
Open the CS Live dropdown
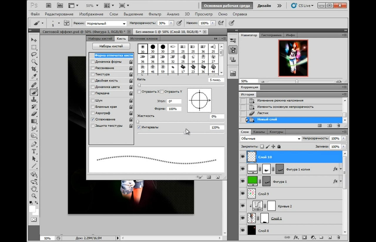[x=302, y=5]
